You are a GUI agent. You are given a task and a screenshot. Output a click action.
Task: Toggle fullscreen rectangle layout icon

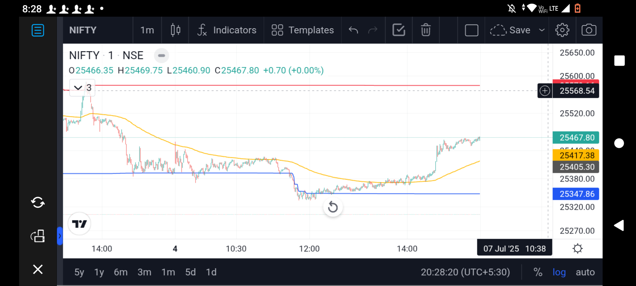click(471, 30)
